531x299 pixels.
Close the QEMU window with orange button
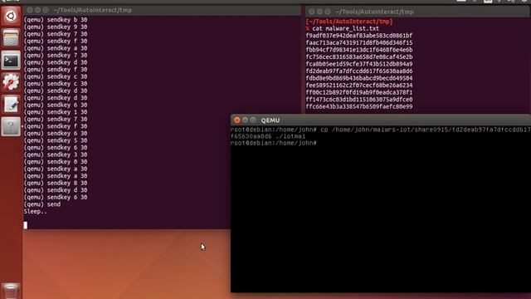[237, 120]
